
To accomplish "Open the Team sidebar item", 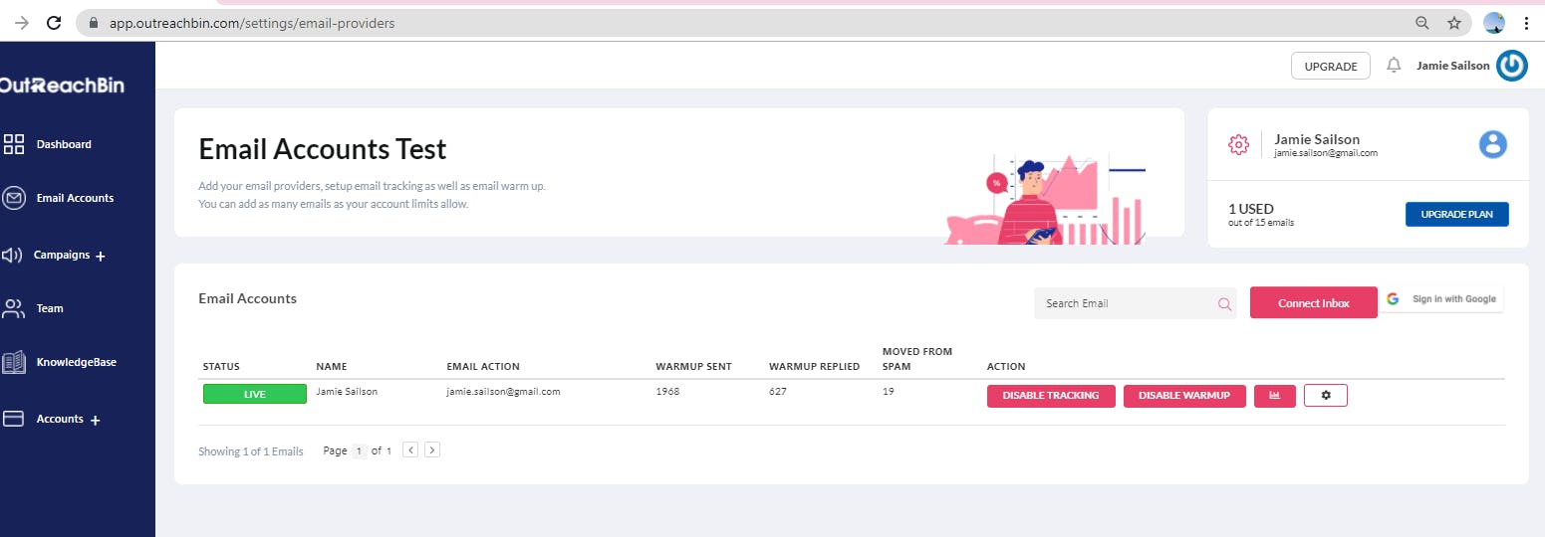I will (x=50, y=308).
